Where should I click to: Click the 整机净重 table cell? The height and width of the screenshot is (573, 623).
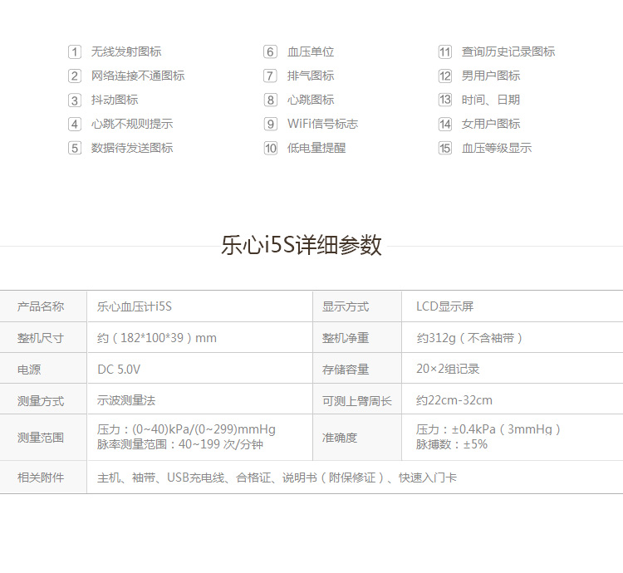[x=357, y=337]
